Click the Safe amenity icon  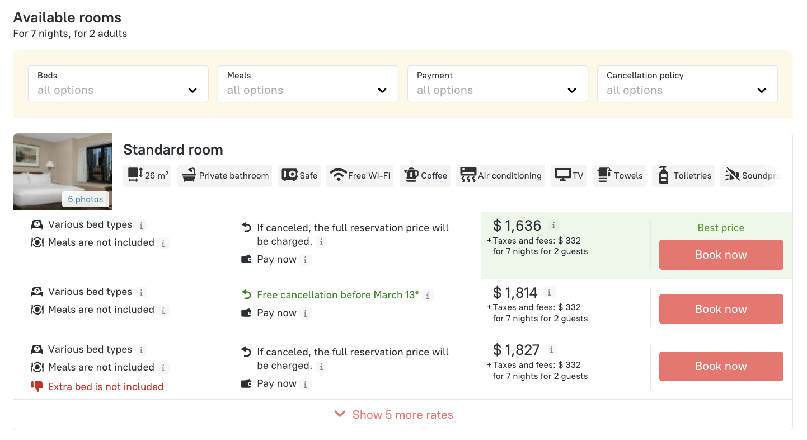[x=289, y=175]
